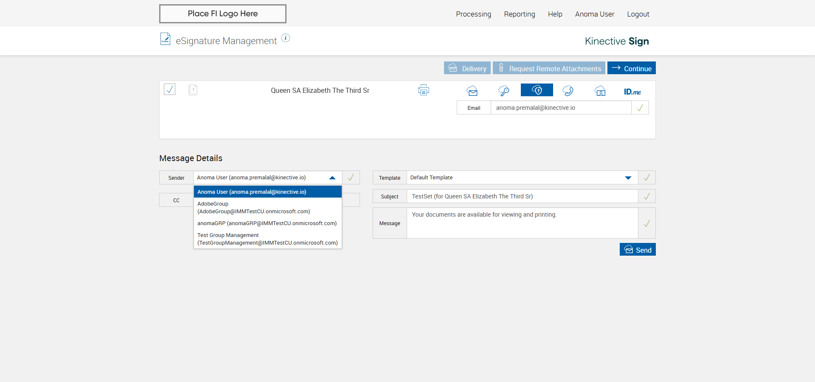Screen dimensions: 815x382
Task: Click into the Subject text field
Action: [522, 196]
